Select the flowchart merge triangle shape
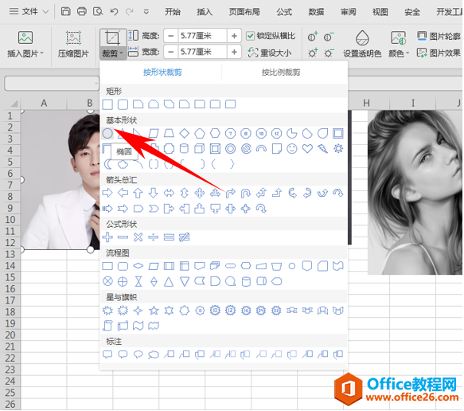This screenshot has width=464, height=411. [x=185, y=281]
